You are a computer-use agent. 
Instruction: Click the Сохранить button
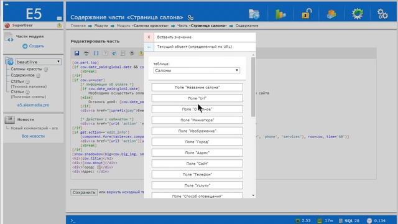(84, 192)
